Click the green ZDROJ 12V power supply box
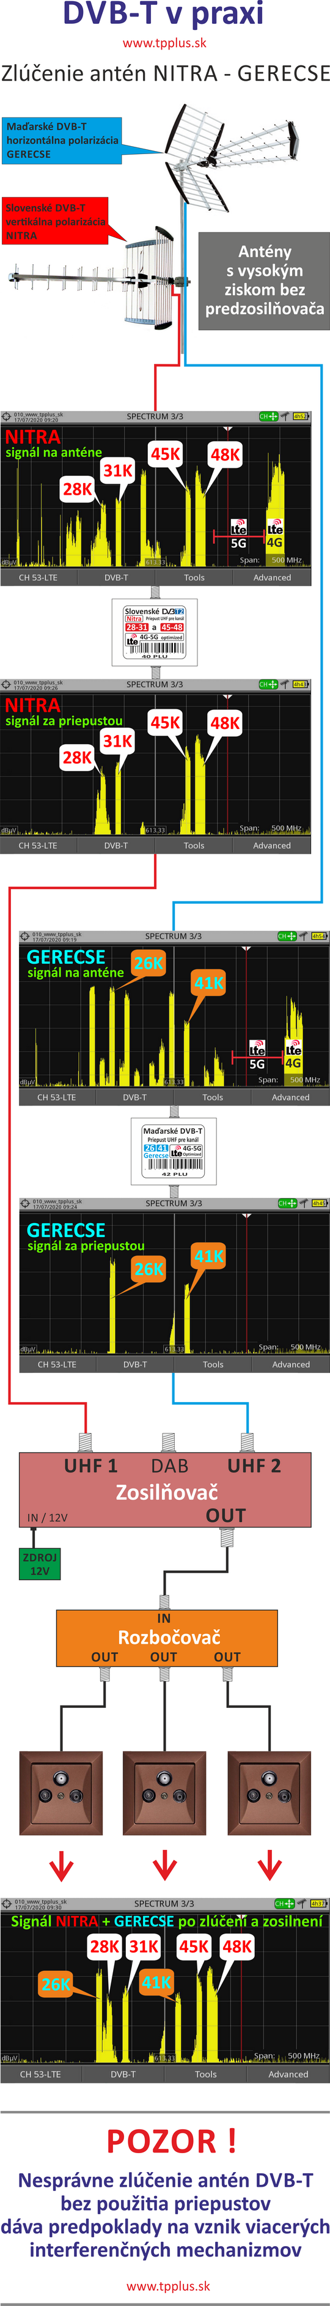Viewport: 330px width, 2306px height. pos(39,1563)
